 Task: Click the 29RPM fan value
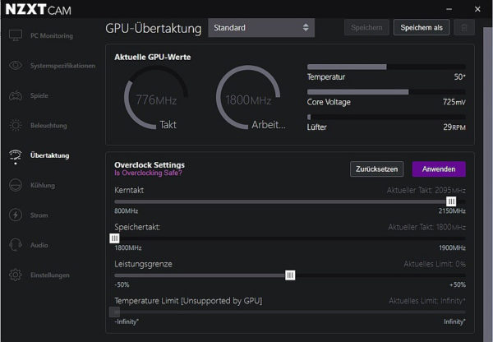[454, 127]
